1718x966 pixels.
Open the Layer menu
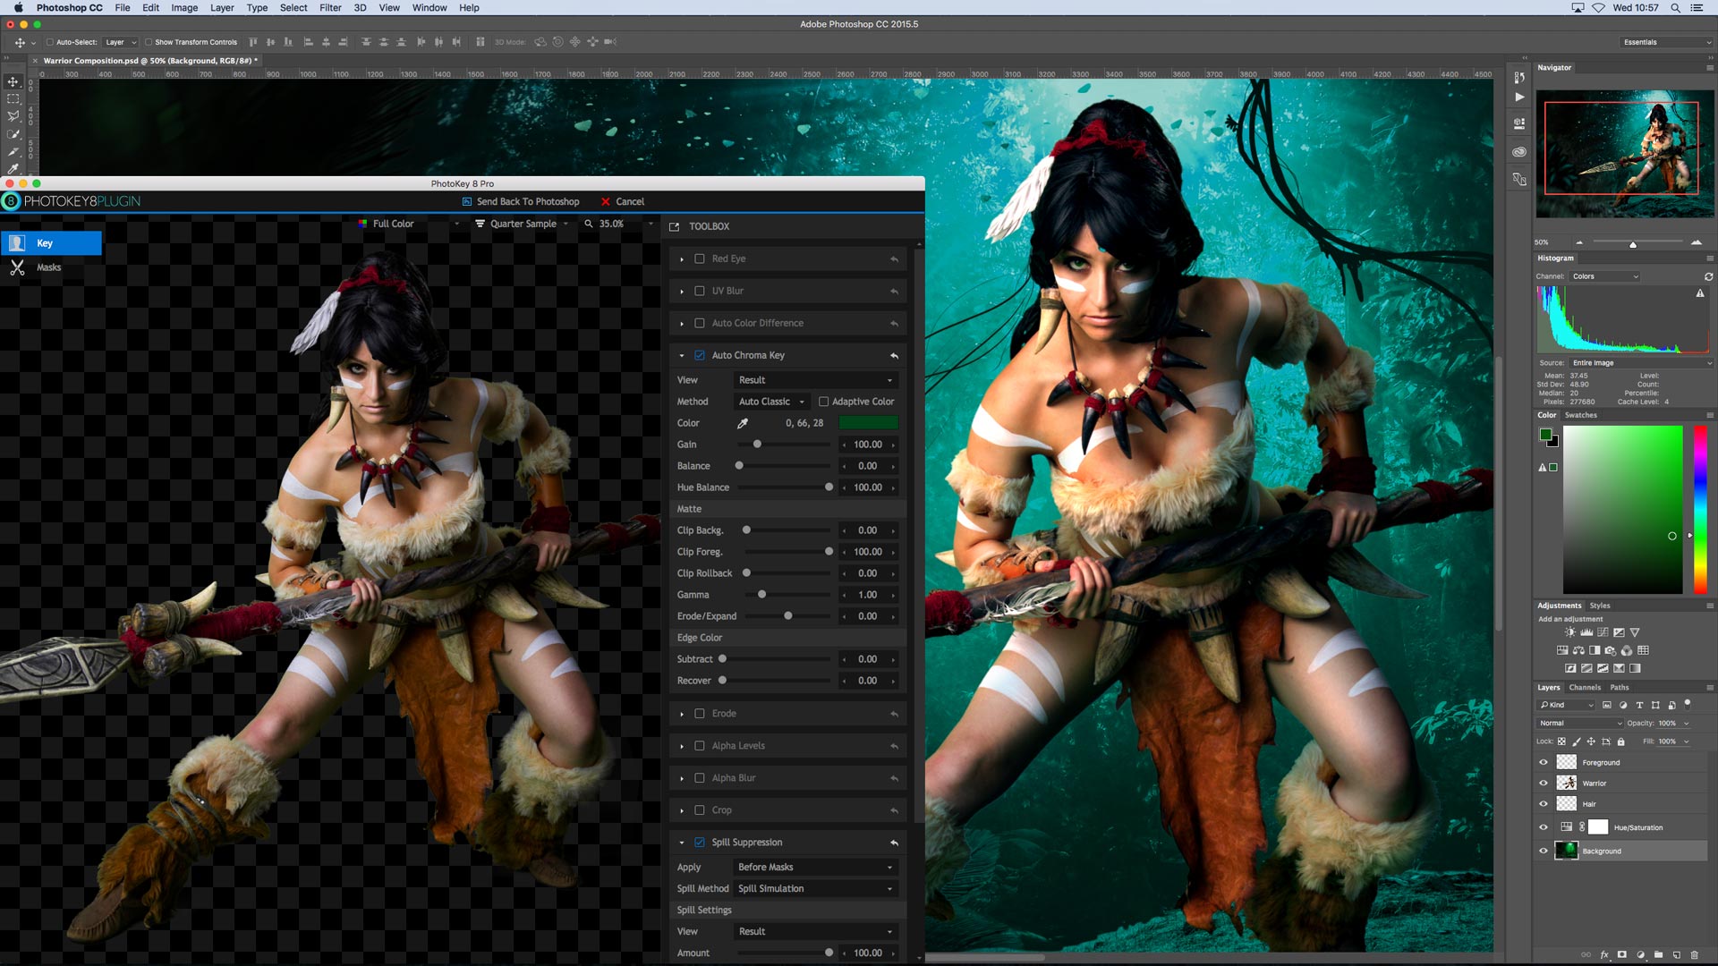click(x=222, y=8)
